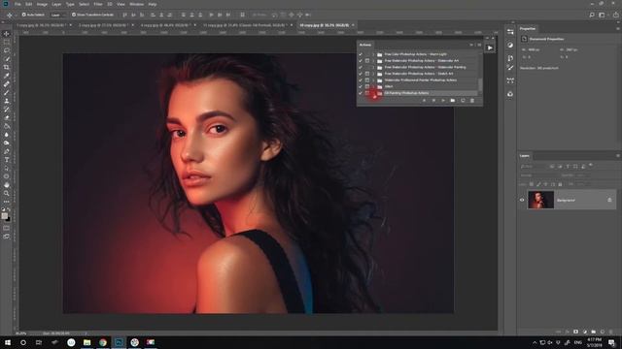Viewport: 622px width, 349px height.
Task: Select the Gradient tool
Action: 7,126
